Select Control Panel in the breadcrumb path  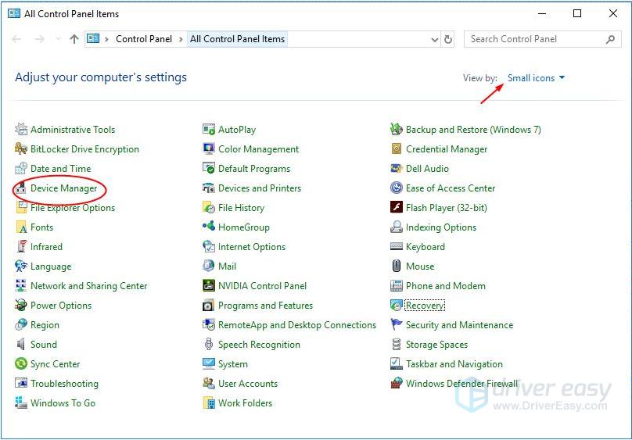point(143,39)
